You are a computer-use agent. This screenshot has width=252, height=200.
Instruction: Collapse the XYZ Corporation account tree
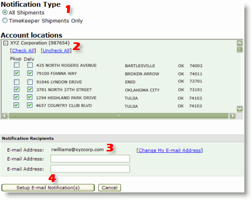[6, 43]
